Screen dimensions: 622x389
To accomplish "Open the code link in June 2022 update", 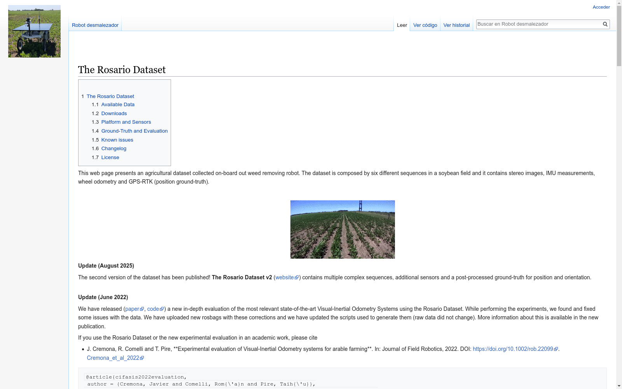I will tap(155, 309).
